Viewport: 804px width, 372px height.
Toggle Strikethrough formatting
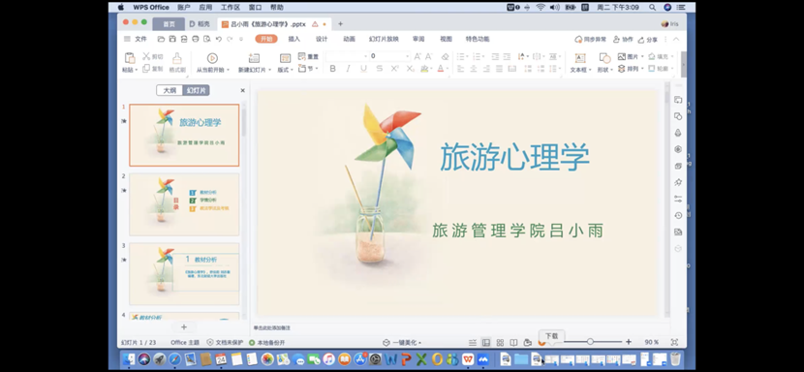coord(379,69)
